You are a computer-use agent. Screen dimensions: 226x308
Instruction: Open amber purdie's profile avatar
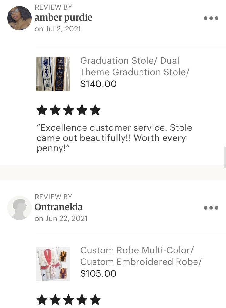coord(19,18)
